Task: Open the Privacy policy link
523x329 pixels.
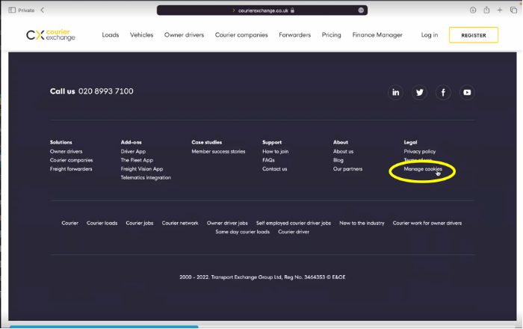Action: pos(420,152)
